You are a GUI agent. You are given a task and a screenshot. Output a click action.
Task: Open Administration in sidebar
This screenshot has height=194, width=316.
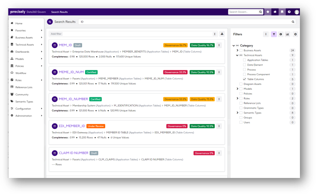coord(24,116)
